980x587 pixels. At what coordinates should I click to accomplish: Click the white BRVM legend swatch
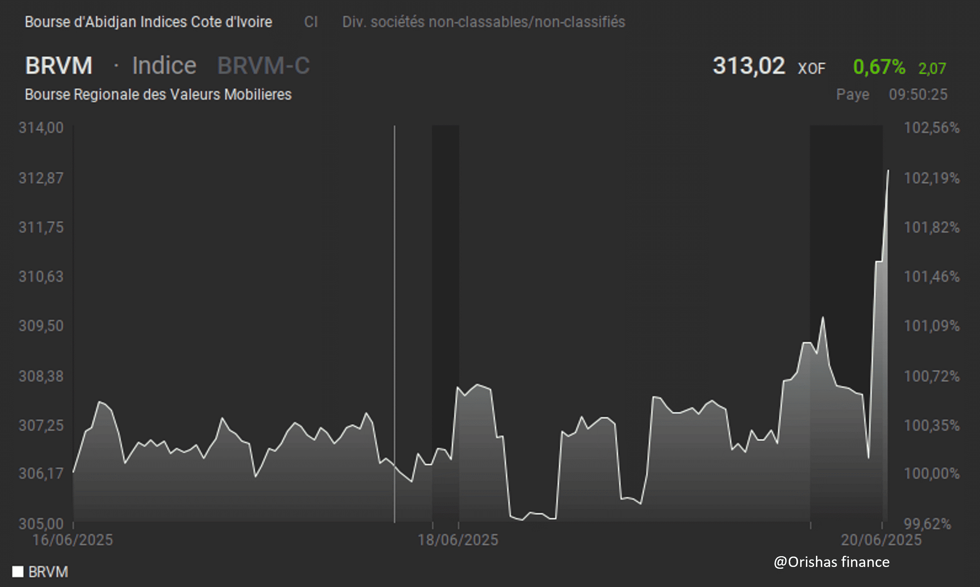click(x=18, y=572)
